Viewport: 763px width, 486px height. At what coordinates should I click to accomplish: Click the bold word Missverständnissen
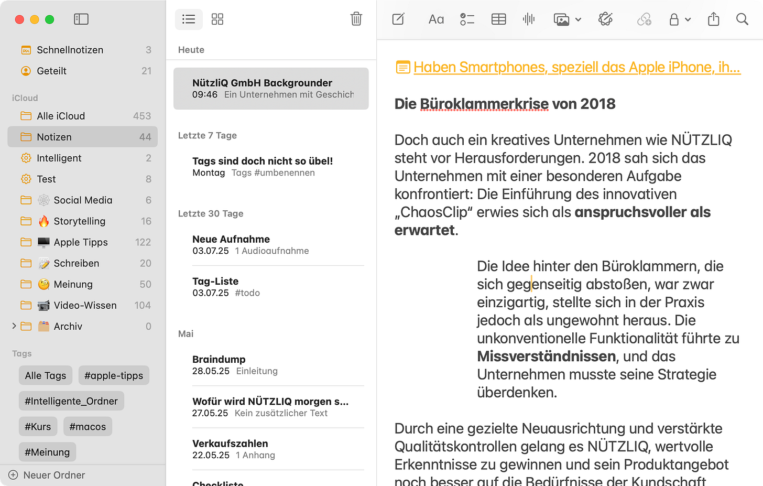click(546, 357)
